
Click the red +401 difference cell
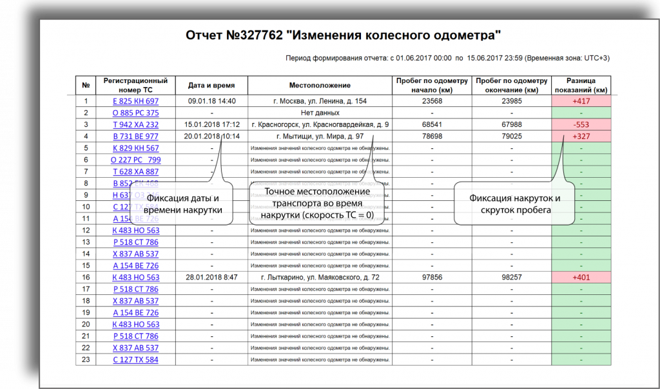click(x=581, y=278)
